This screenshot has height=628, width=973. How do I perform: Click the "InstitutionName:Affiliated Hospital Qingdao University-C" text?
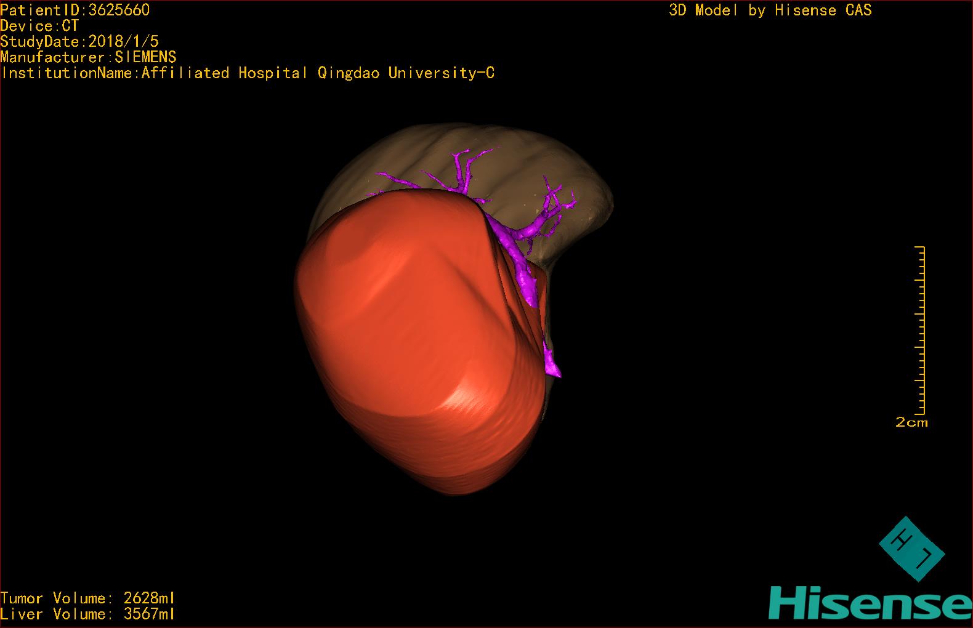point(248,73)
